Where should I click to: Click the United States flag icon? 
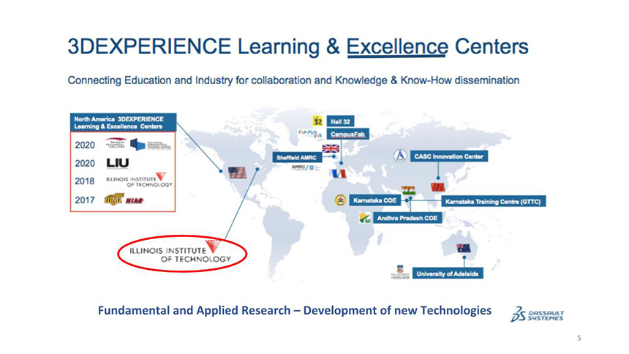pyautogui.click(x=236, y=173)
